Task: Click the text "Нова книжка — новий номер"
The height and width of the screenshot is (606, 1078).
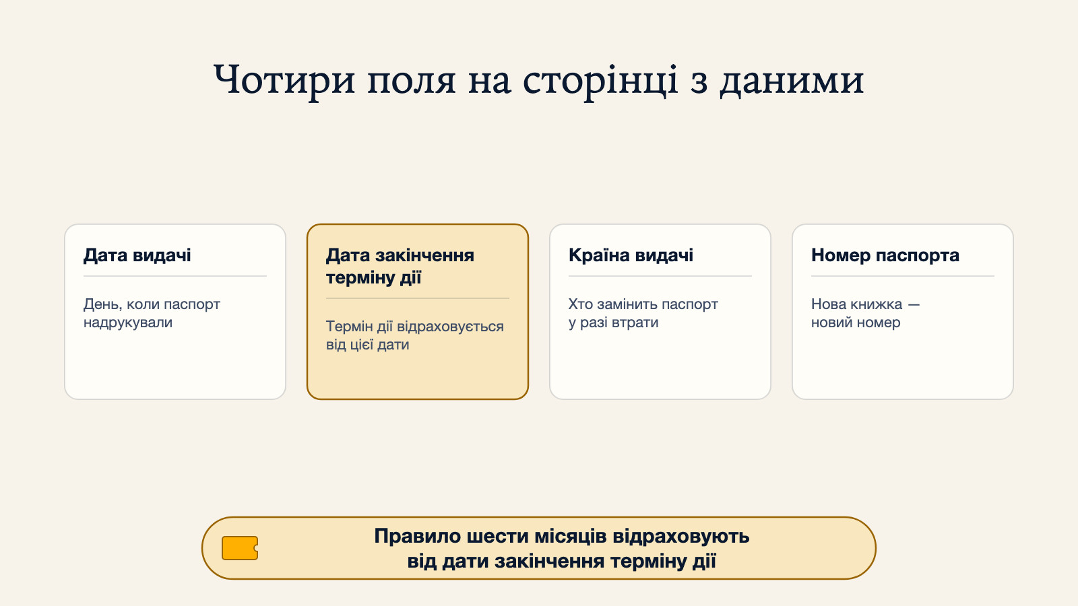Action: [865, 313]
